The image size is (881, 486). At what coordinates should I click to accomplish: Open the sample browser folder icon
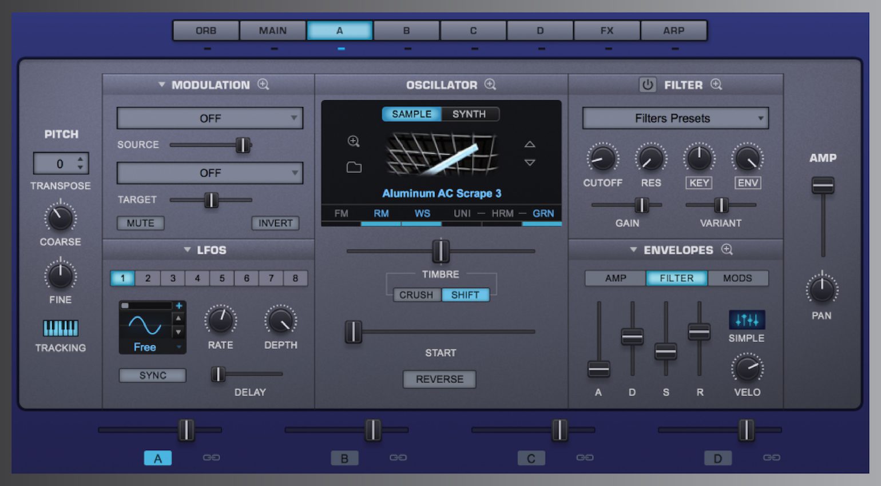coord(355,166)
